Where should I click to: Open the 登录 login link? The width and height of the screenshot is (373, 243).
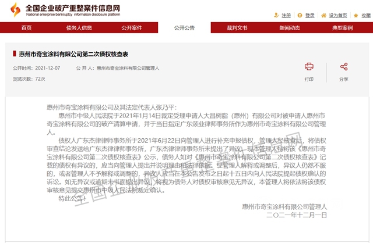(309, 16)
